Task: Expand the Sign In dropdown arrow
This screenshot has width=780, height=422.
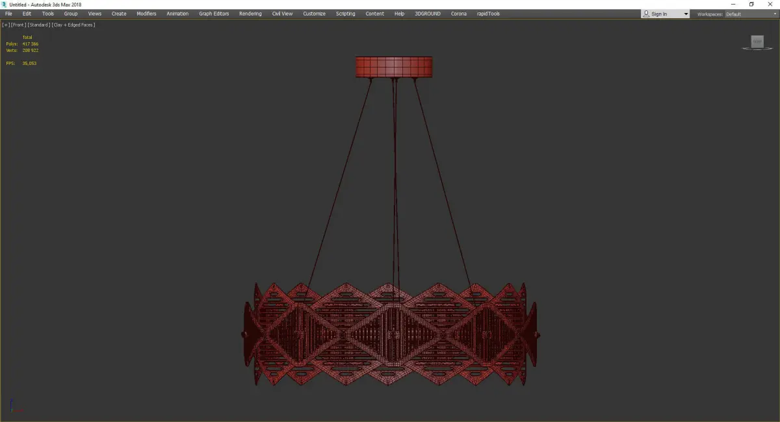Action: [686, 14]
